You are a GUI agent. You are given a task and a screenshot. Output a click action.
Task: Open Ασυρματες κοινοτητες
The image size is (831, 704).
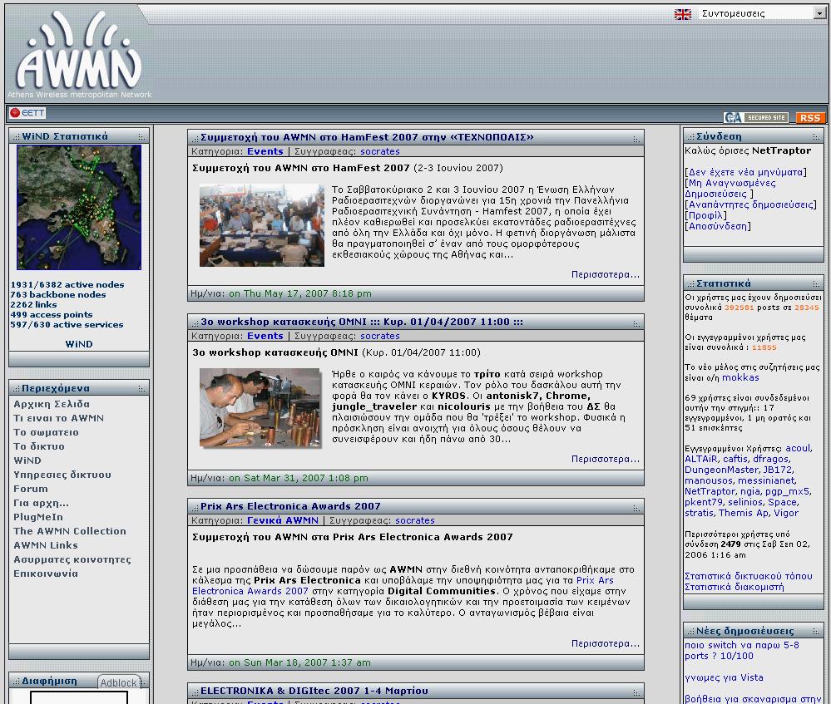tap(72, 559)
